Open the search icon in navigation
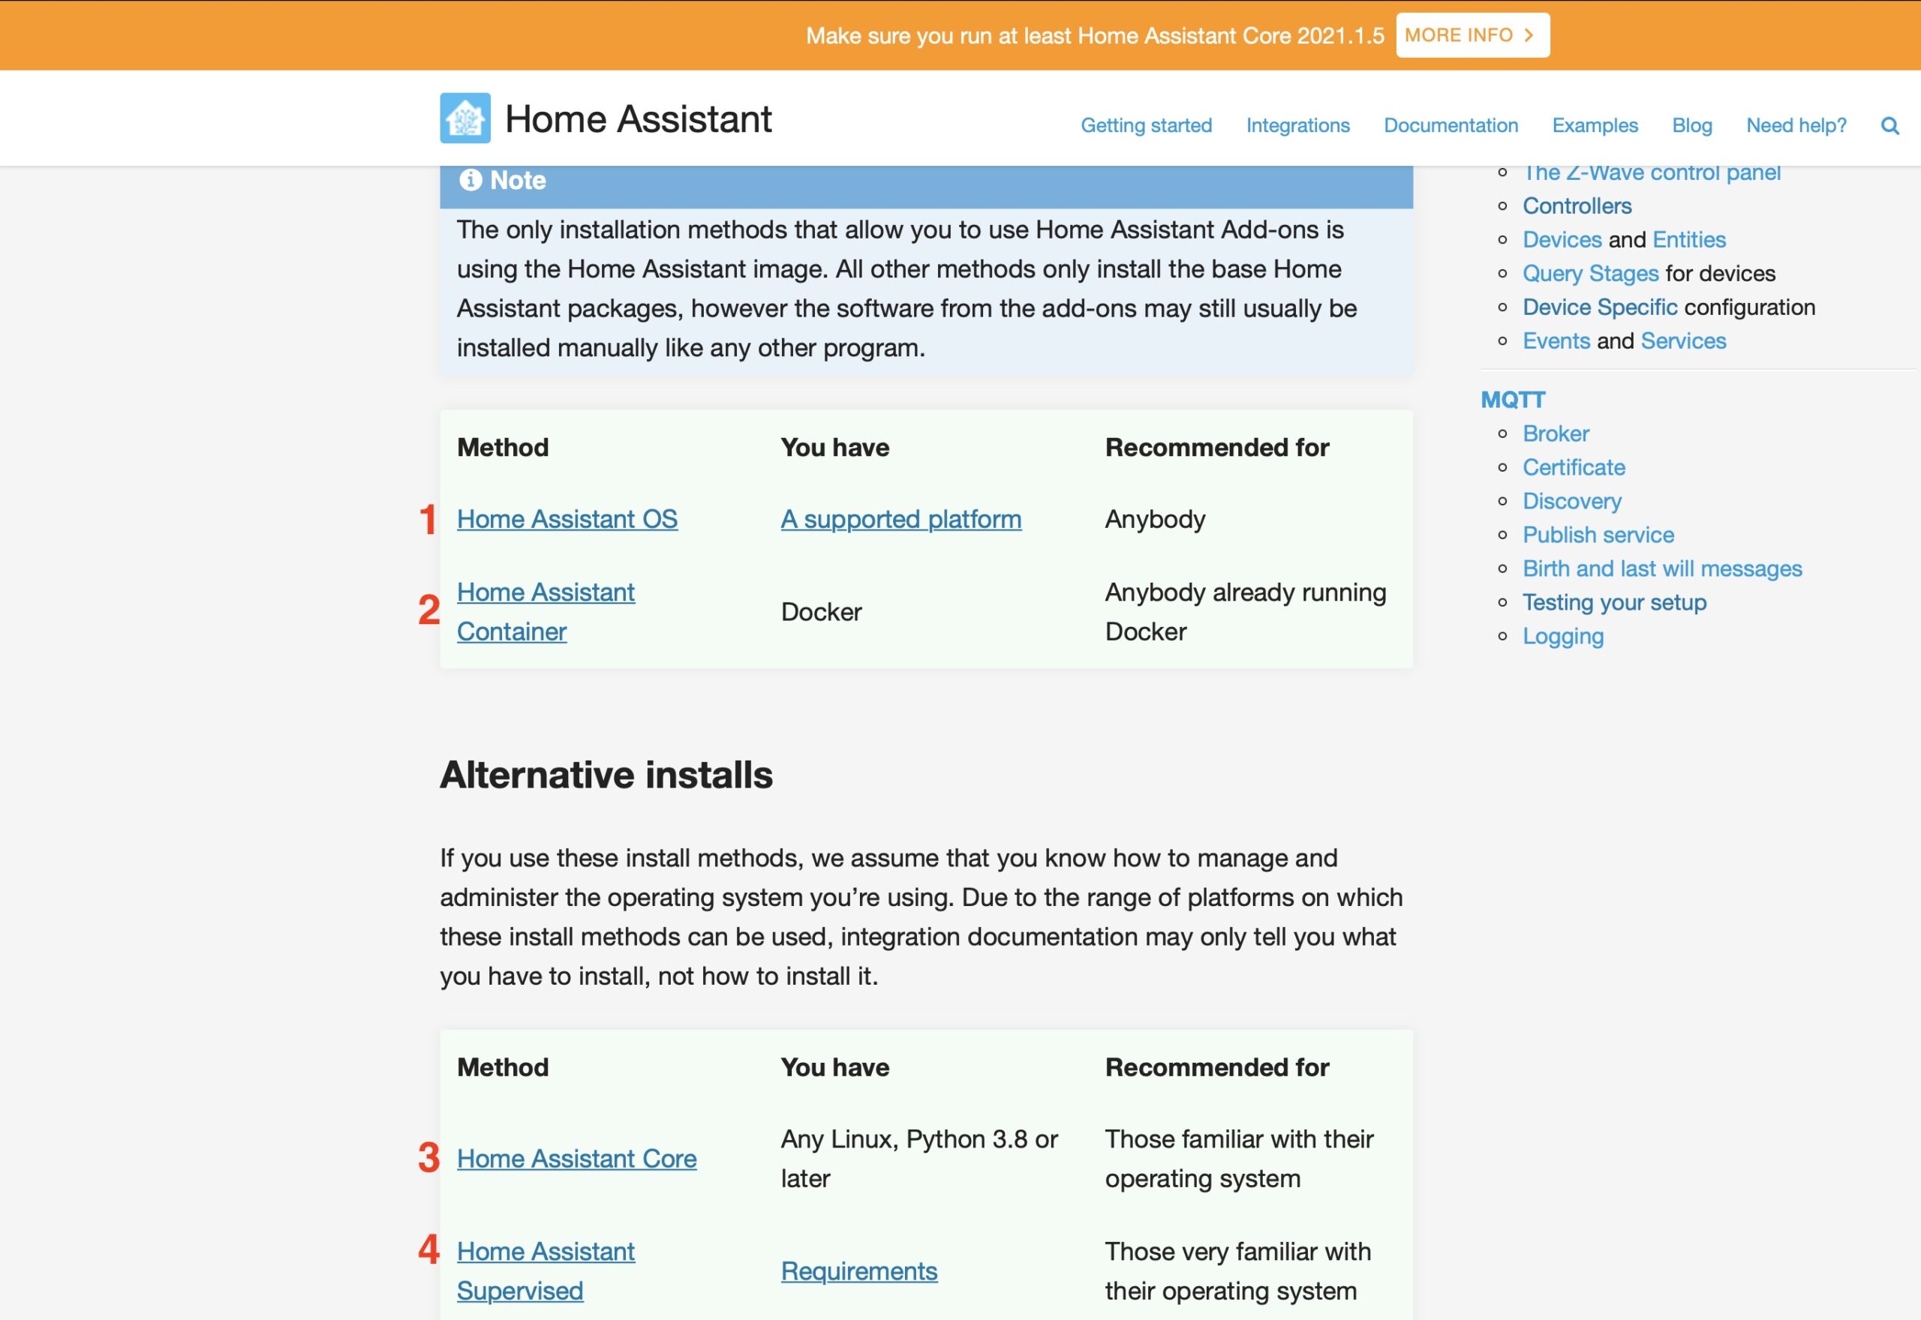This screenshot has height=1320, width=1921. [1892, 124]
